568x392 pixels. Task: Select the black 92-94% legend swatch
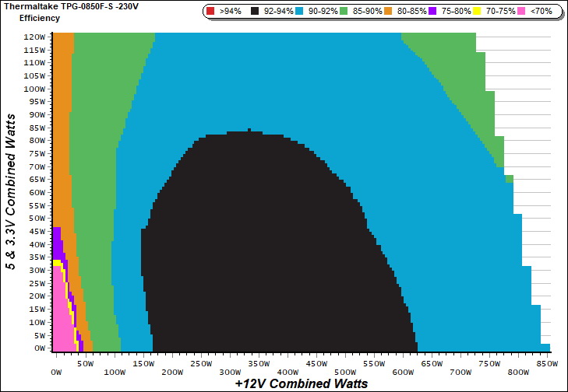tap(255, 12)
